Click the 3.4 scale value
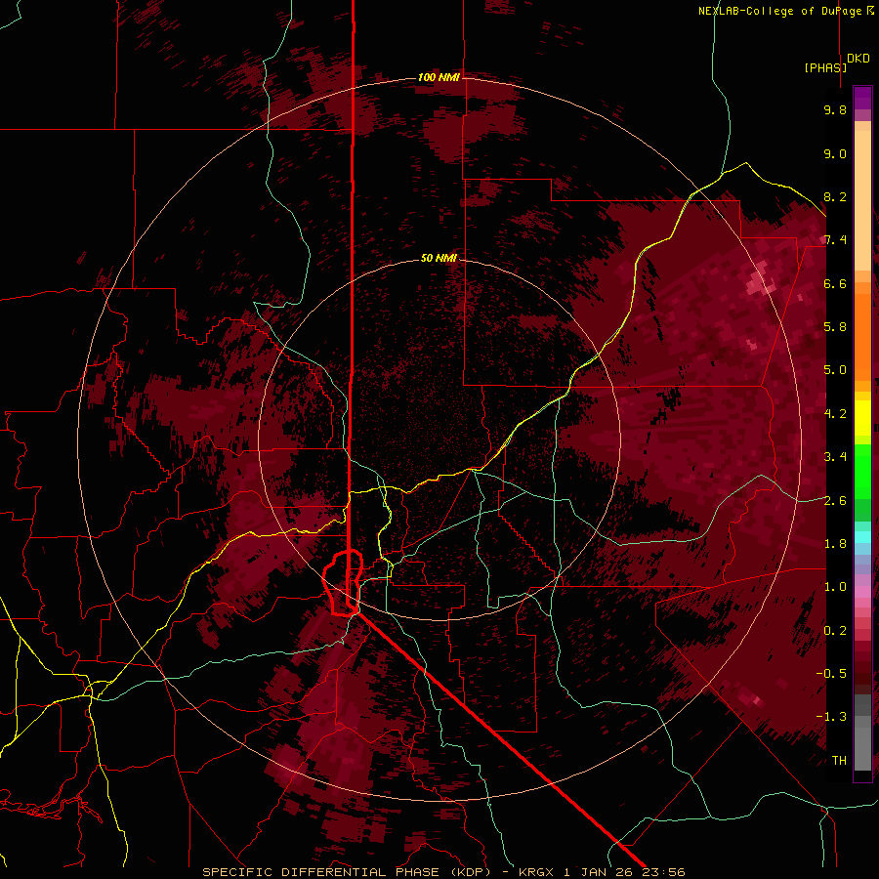Image resolution: width=879 pixels, height=879 pixels. (835, 457)
